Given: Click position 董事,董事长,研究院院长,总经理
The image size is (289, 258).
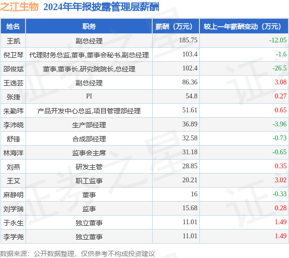Looking at the screenshot, I should click(89, 69).
